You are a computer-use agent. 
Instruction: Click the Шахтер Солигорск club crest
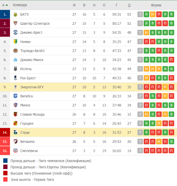15,23
